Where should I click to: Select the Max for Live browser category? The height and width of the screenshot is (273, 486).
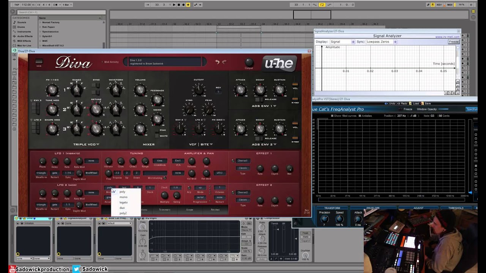click(24, 45)
